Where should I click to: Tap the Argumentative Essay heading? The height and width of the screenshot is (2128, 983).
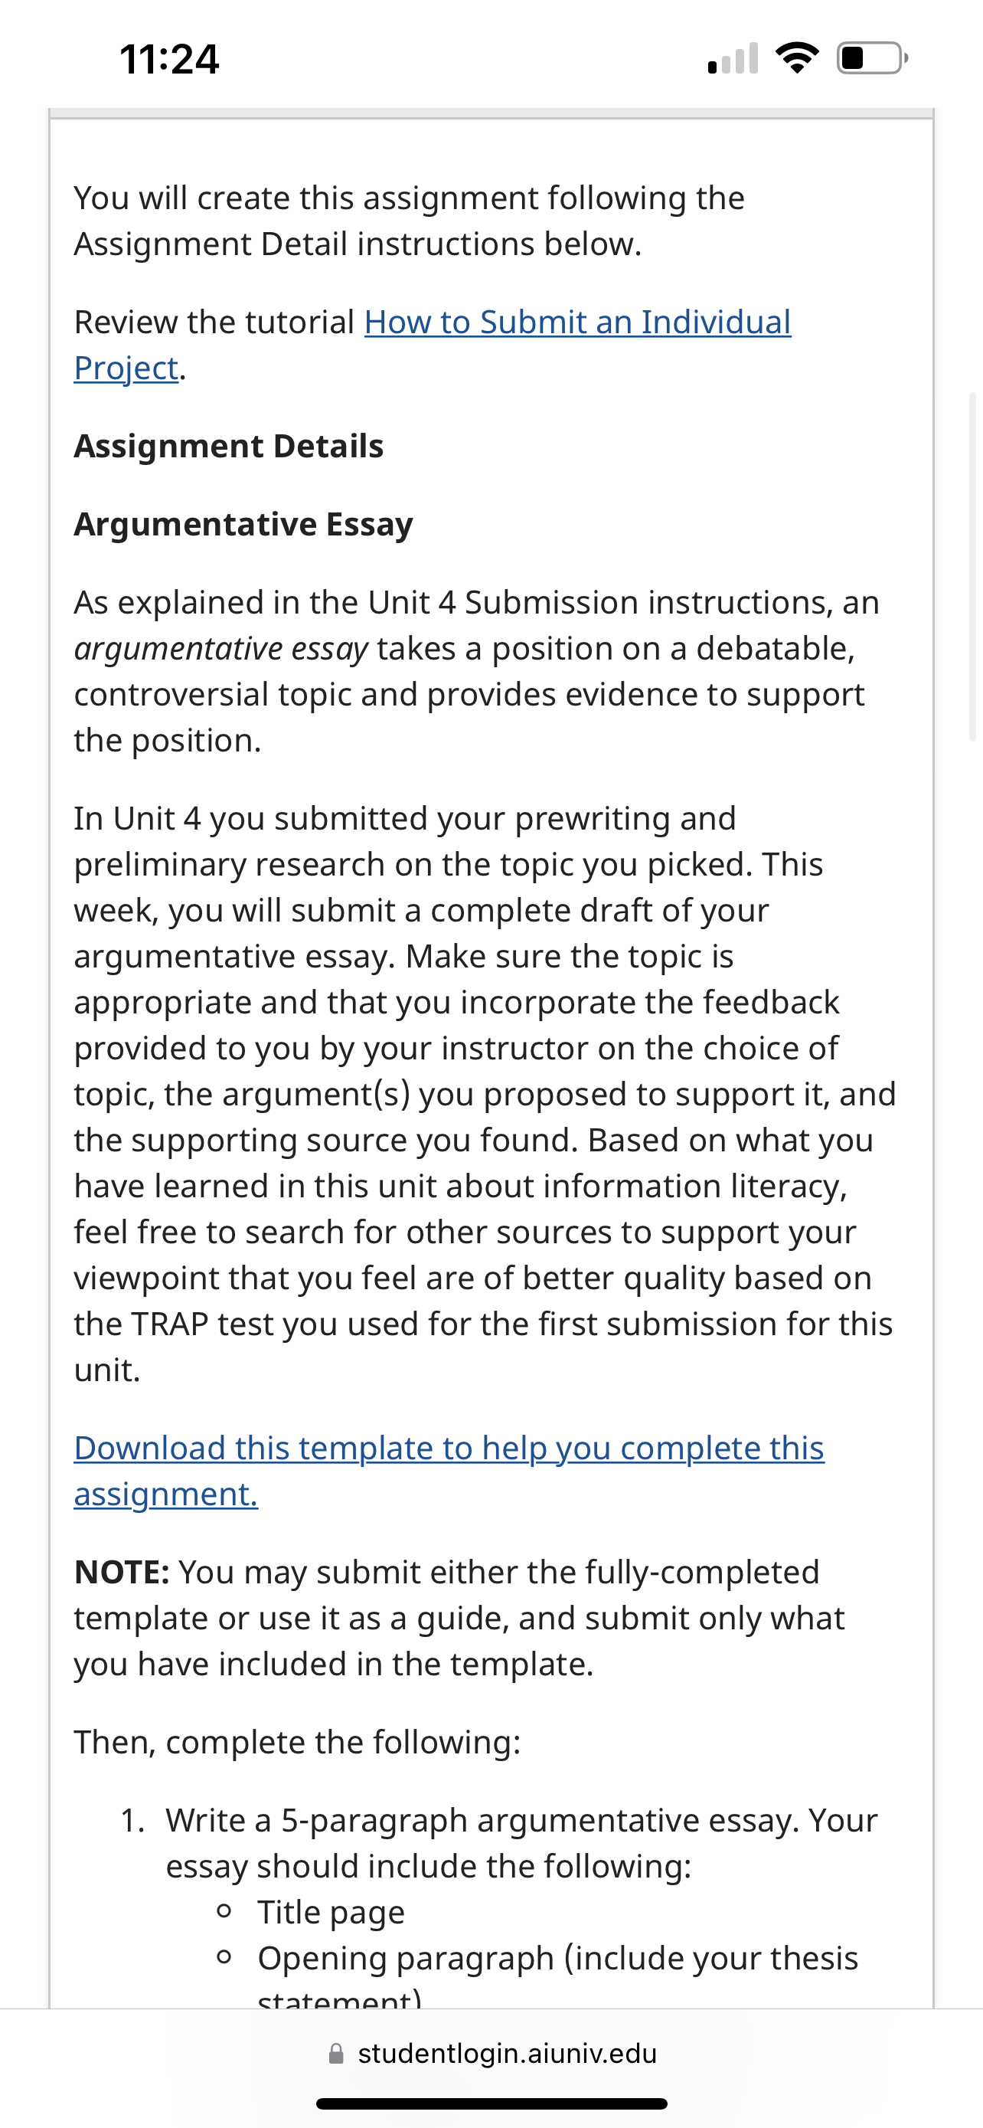(x=243, y=525)
